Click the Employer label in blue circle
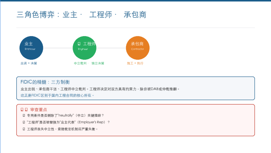This screenshot has height=153, width=271. 30,49
